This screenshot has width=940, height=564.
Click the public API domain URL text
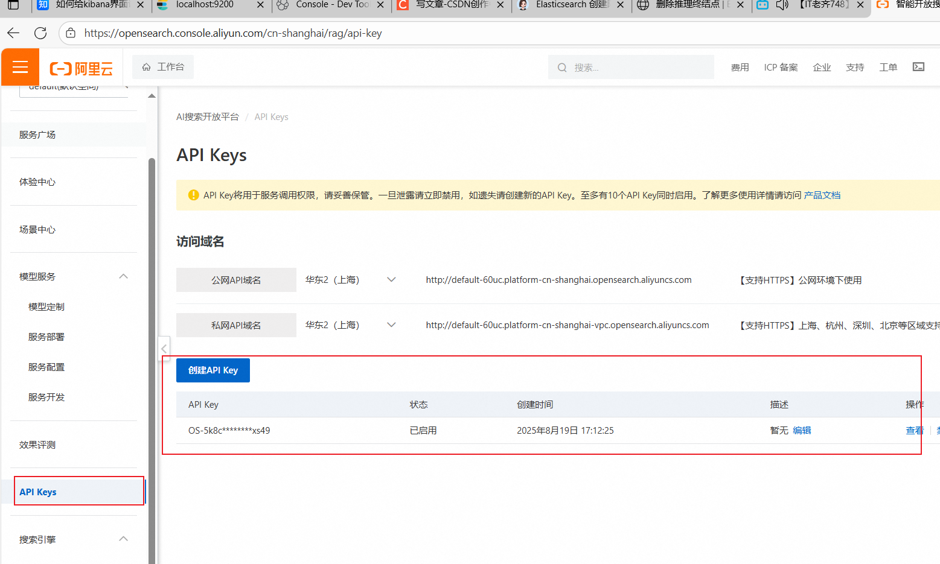558,280
